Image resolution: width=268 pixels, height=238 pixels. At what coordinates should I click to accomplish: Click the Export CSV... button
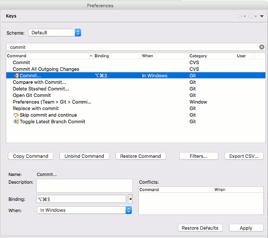pos(244,156)
